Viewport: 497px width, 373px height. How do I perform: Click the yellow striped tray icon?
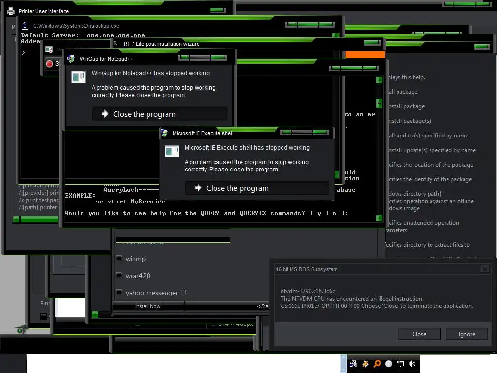[365, 364]
